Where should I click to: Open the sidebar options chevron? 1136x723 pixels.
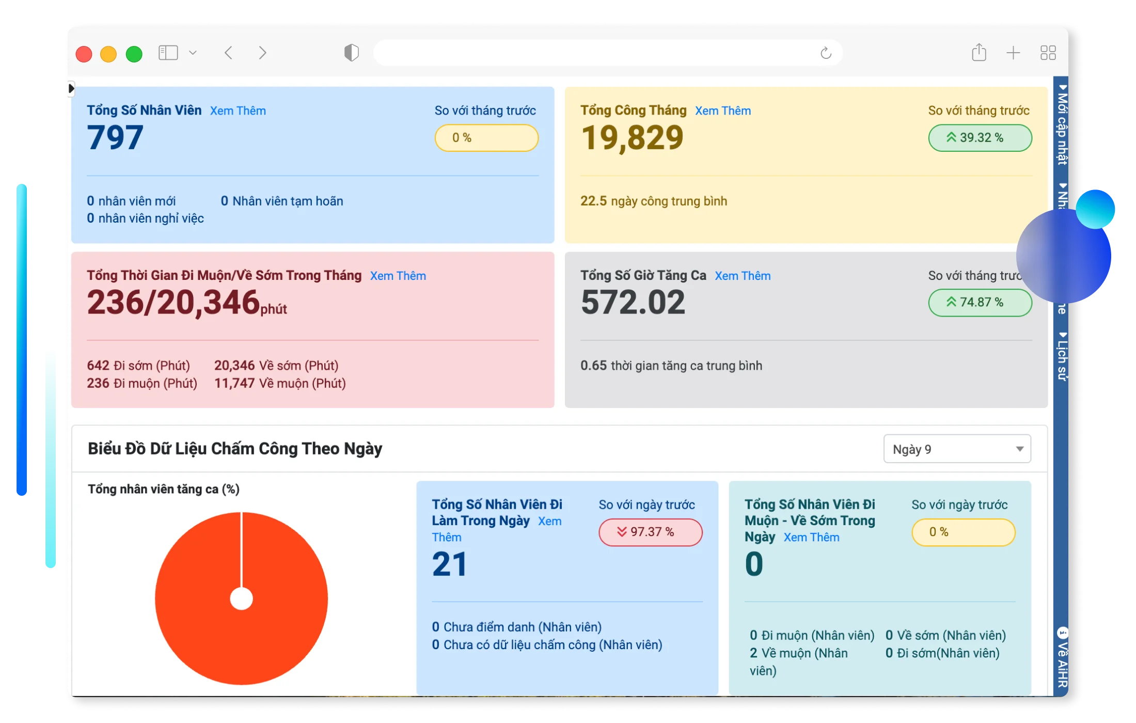coord(193,53)
